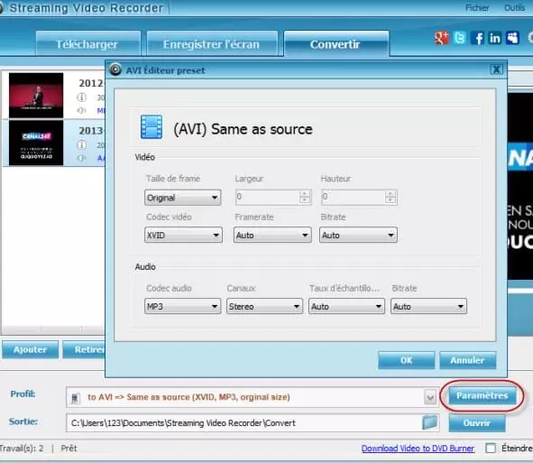Expand the Taux d'échantillonnage dropdown

coord(346,306)
